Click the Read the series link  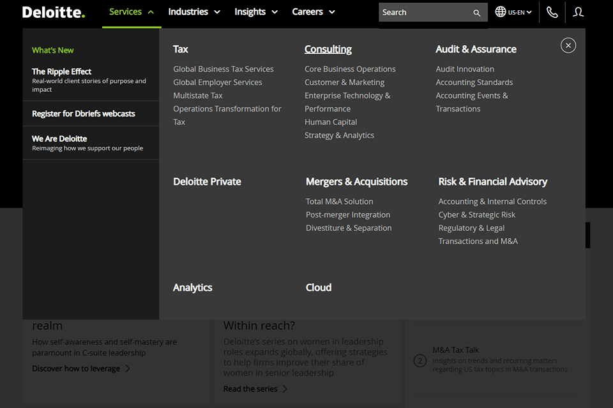pos(250,389)
